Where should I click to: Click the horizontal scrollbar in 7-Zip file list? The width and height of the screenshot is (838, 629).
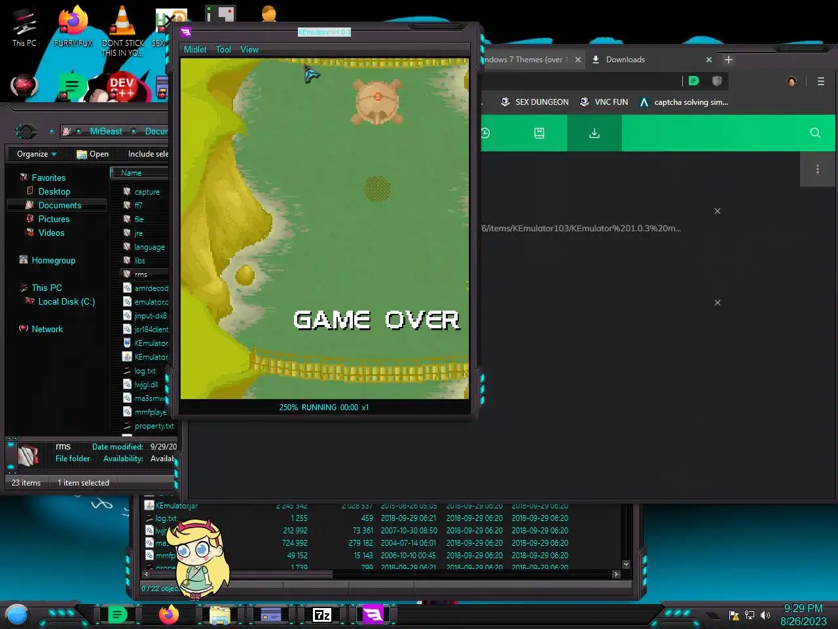tap(380, 574)
